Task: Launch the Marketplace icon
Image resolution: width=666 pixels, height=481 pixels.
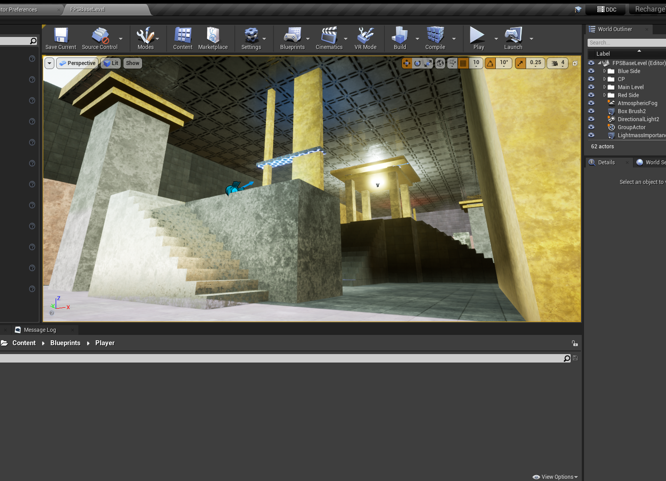Action: tap(213, 38)
